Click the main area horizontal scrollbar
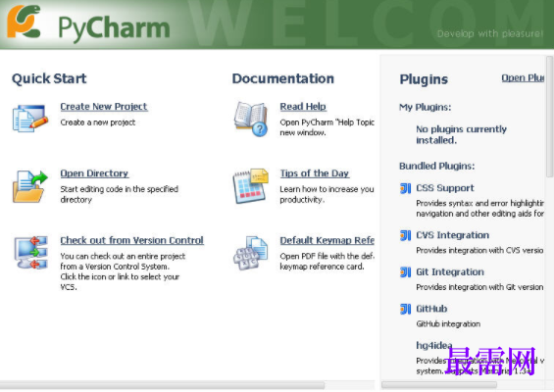The height and width of the screenshot is (392, 554). pyautogui.click(x=162, y=384)
